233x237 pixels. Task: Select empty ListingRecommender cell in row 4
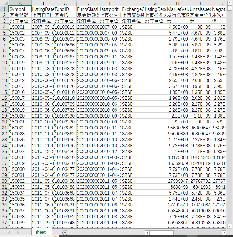click(155, 27)
